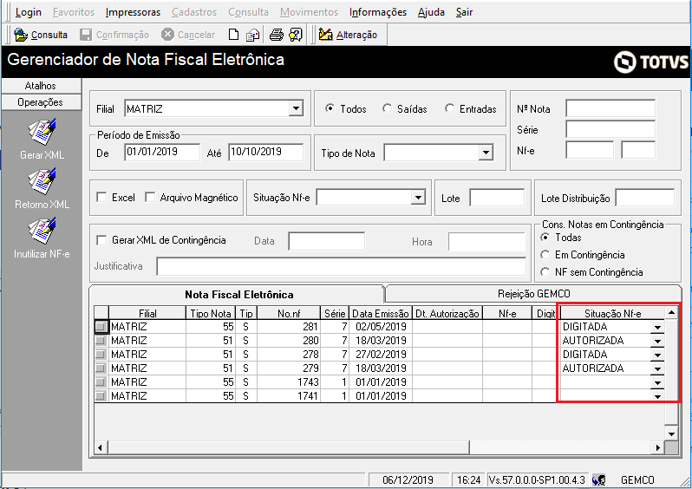This screenshot has height=489, width=692.
Task: Click the Série input field
Action: click(610, 129)
